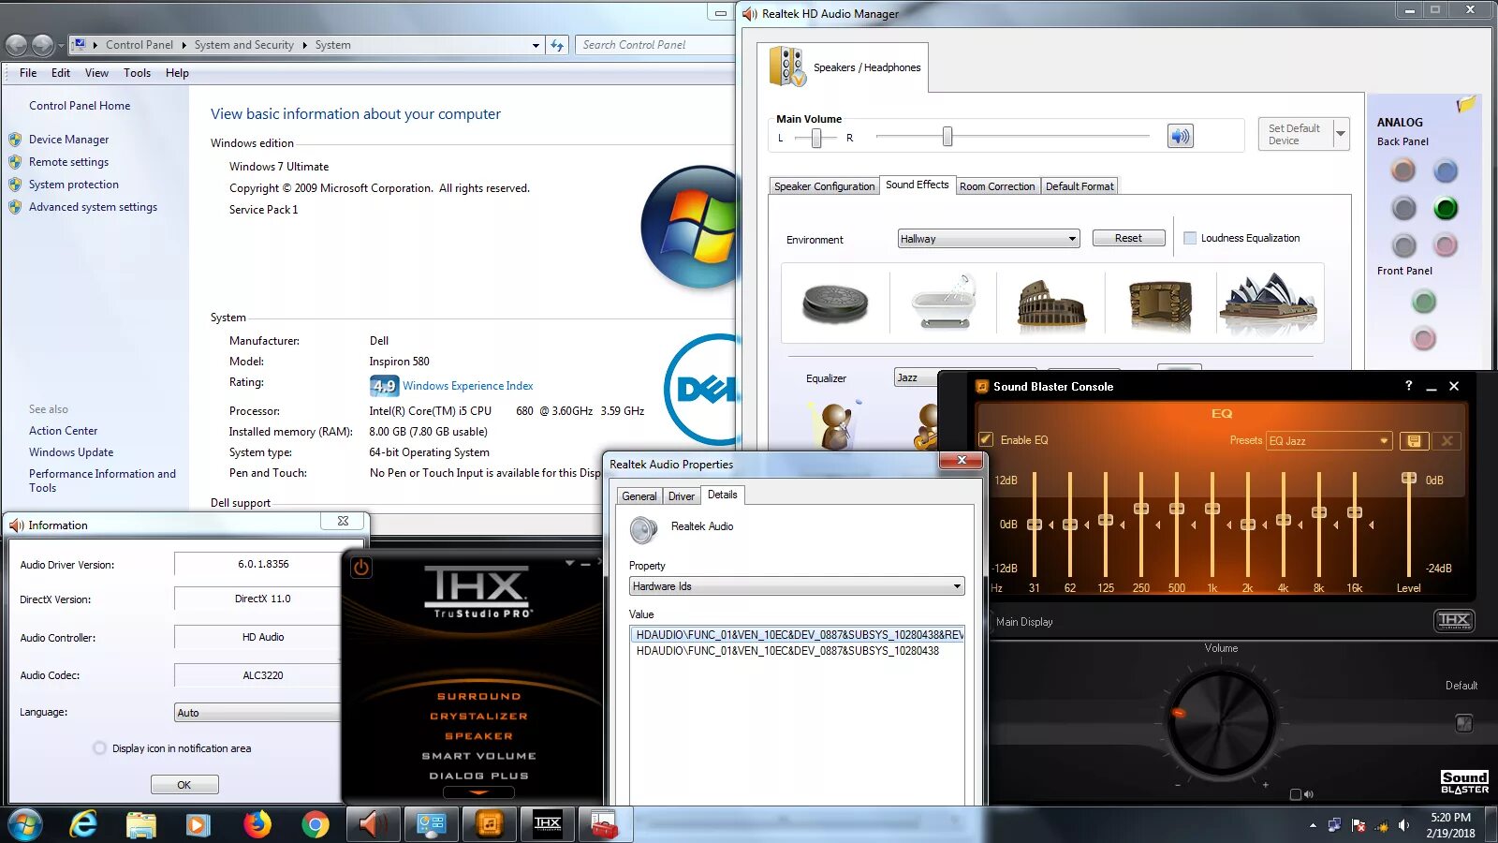This screenshot has height=843, width=1498.
Task: Open Google Chrome from the taskbar
Action: [x=316, y=824]
